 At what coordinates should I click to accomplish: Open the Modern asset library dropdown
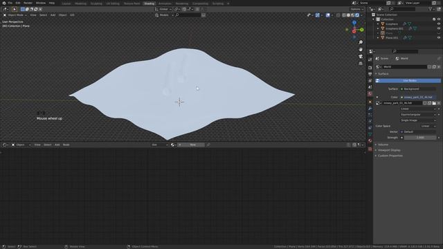click(164, 15)
